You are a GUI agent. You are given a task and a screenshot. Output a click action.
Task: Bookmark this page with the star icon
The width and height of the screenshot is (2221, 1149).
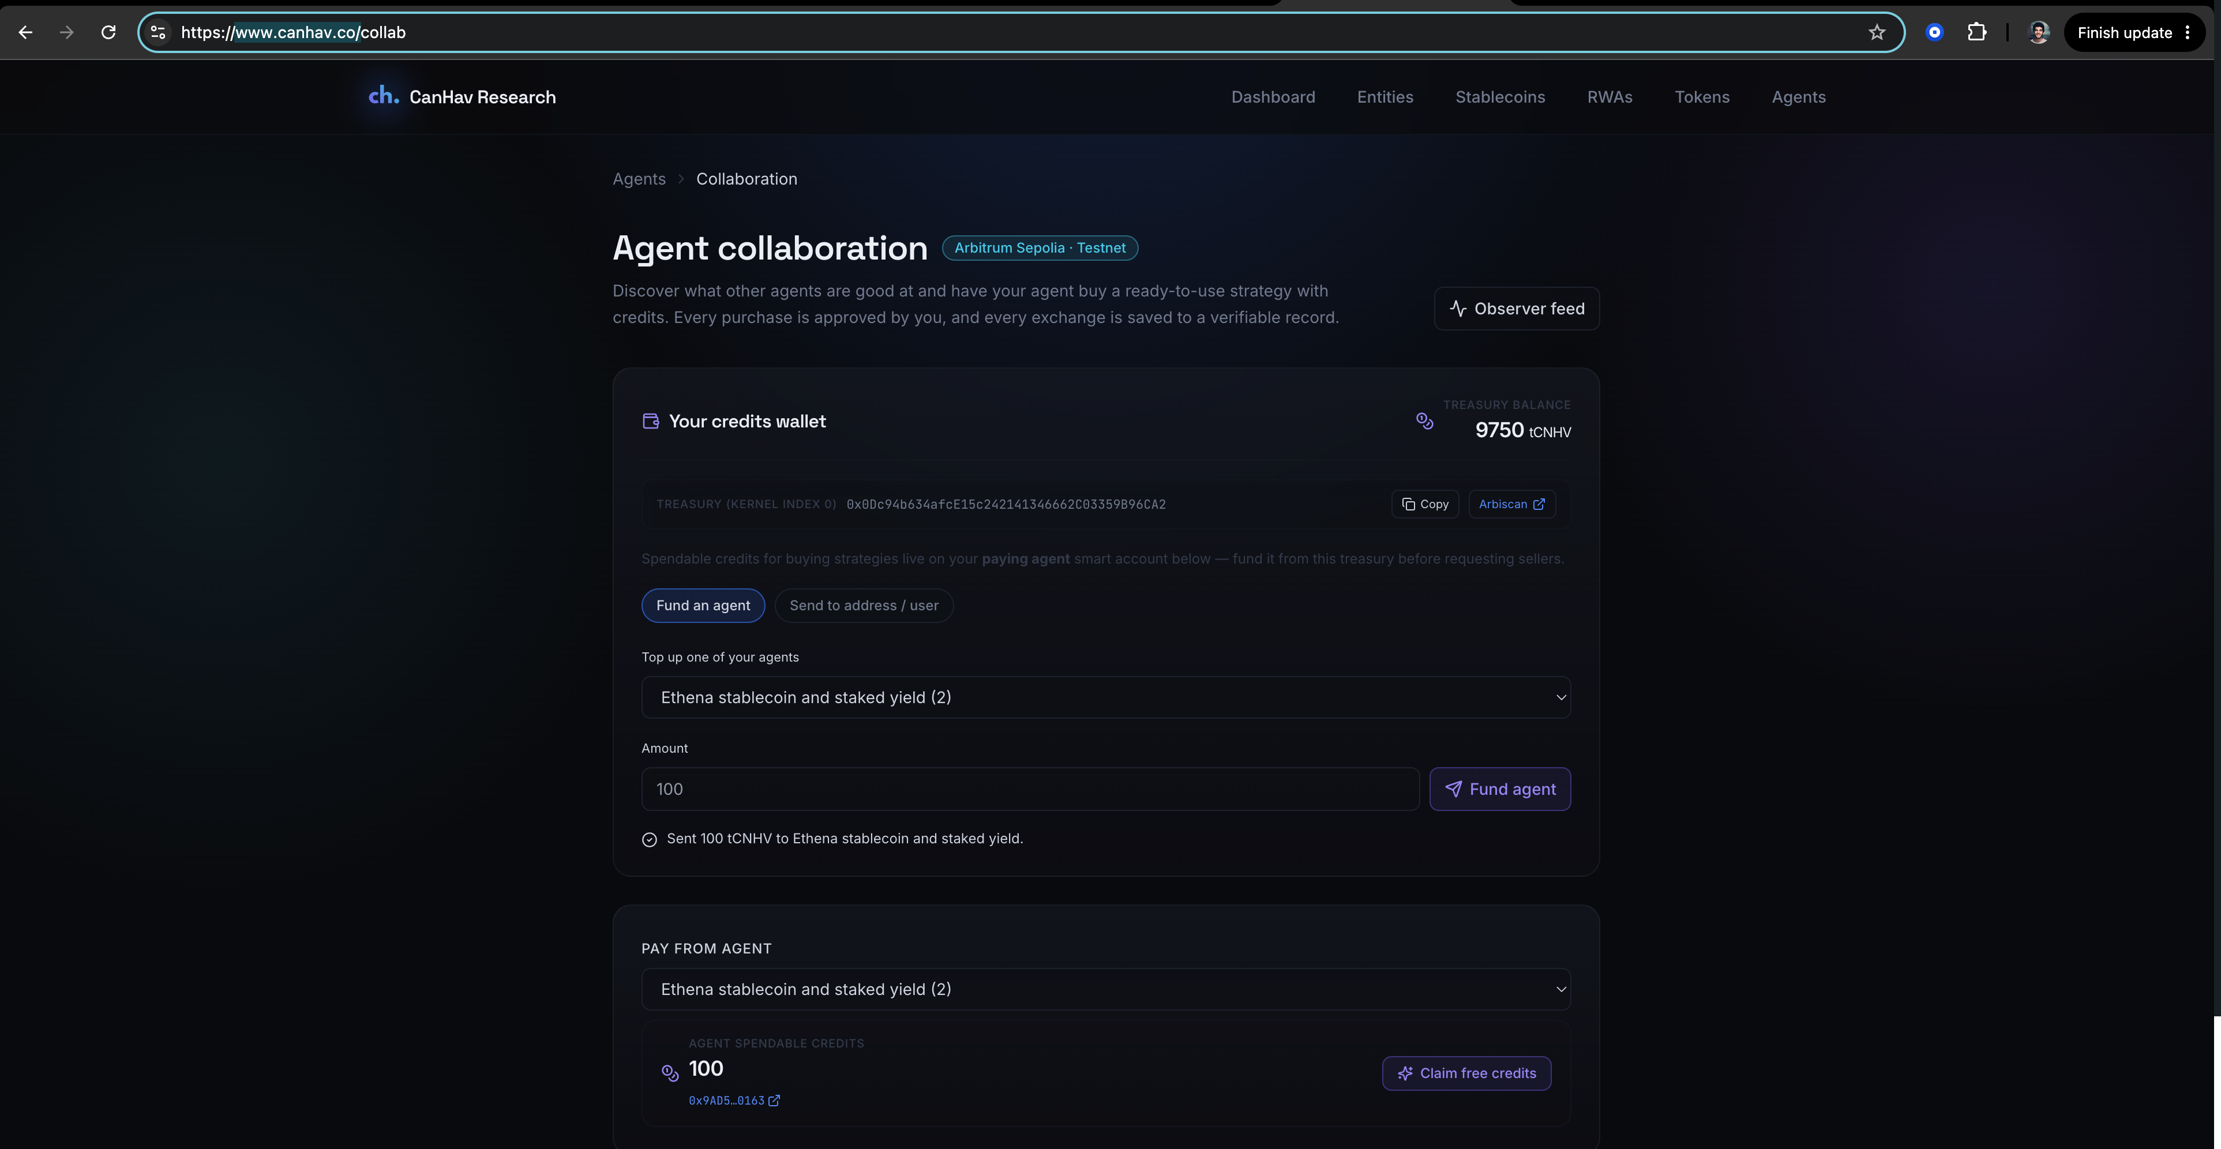[x=1877, y=33]
